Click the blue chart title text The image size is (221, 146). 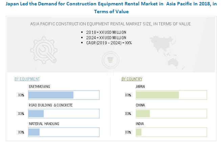click(x=111, y=8)
